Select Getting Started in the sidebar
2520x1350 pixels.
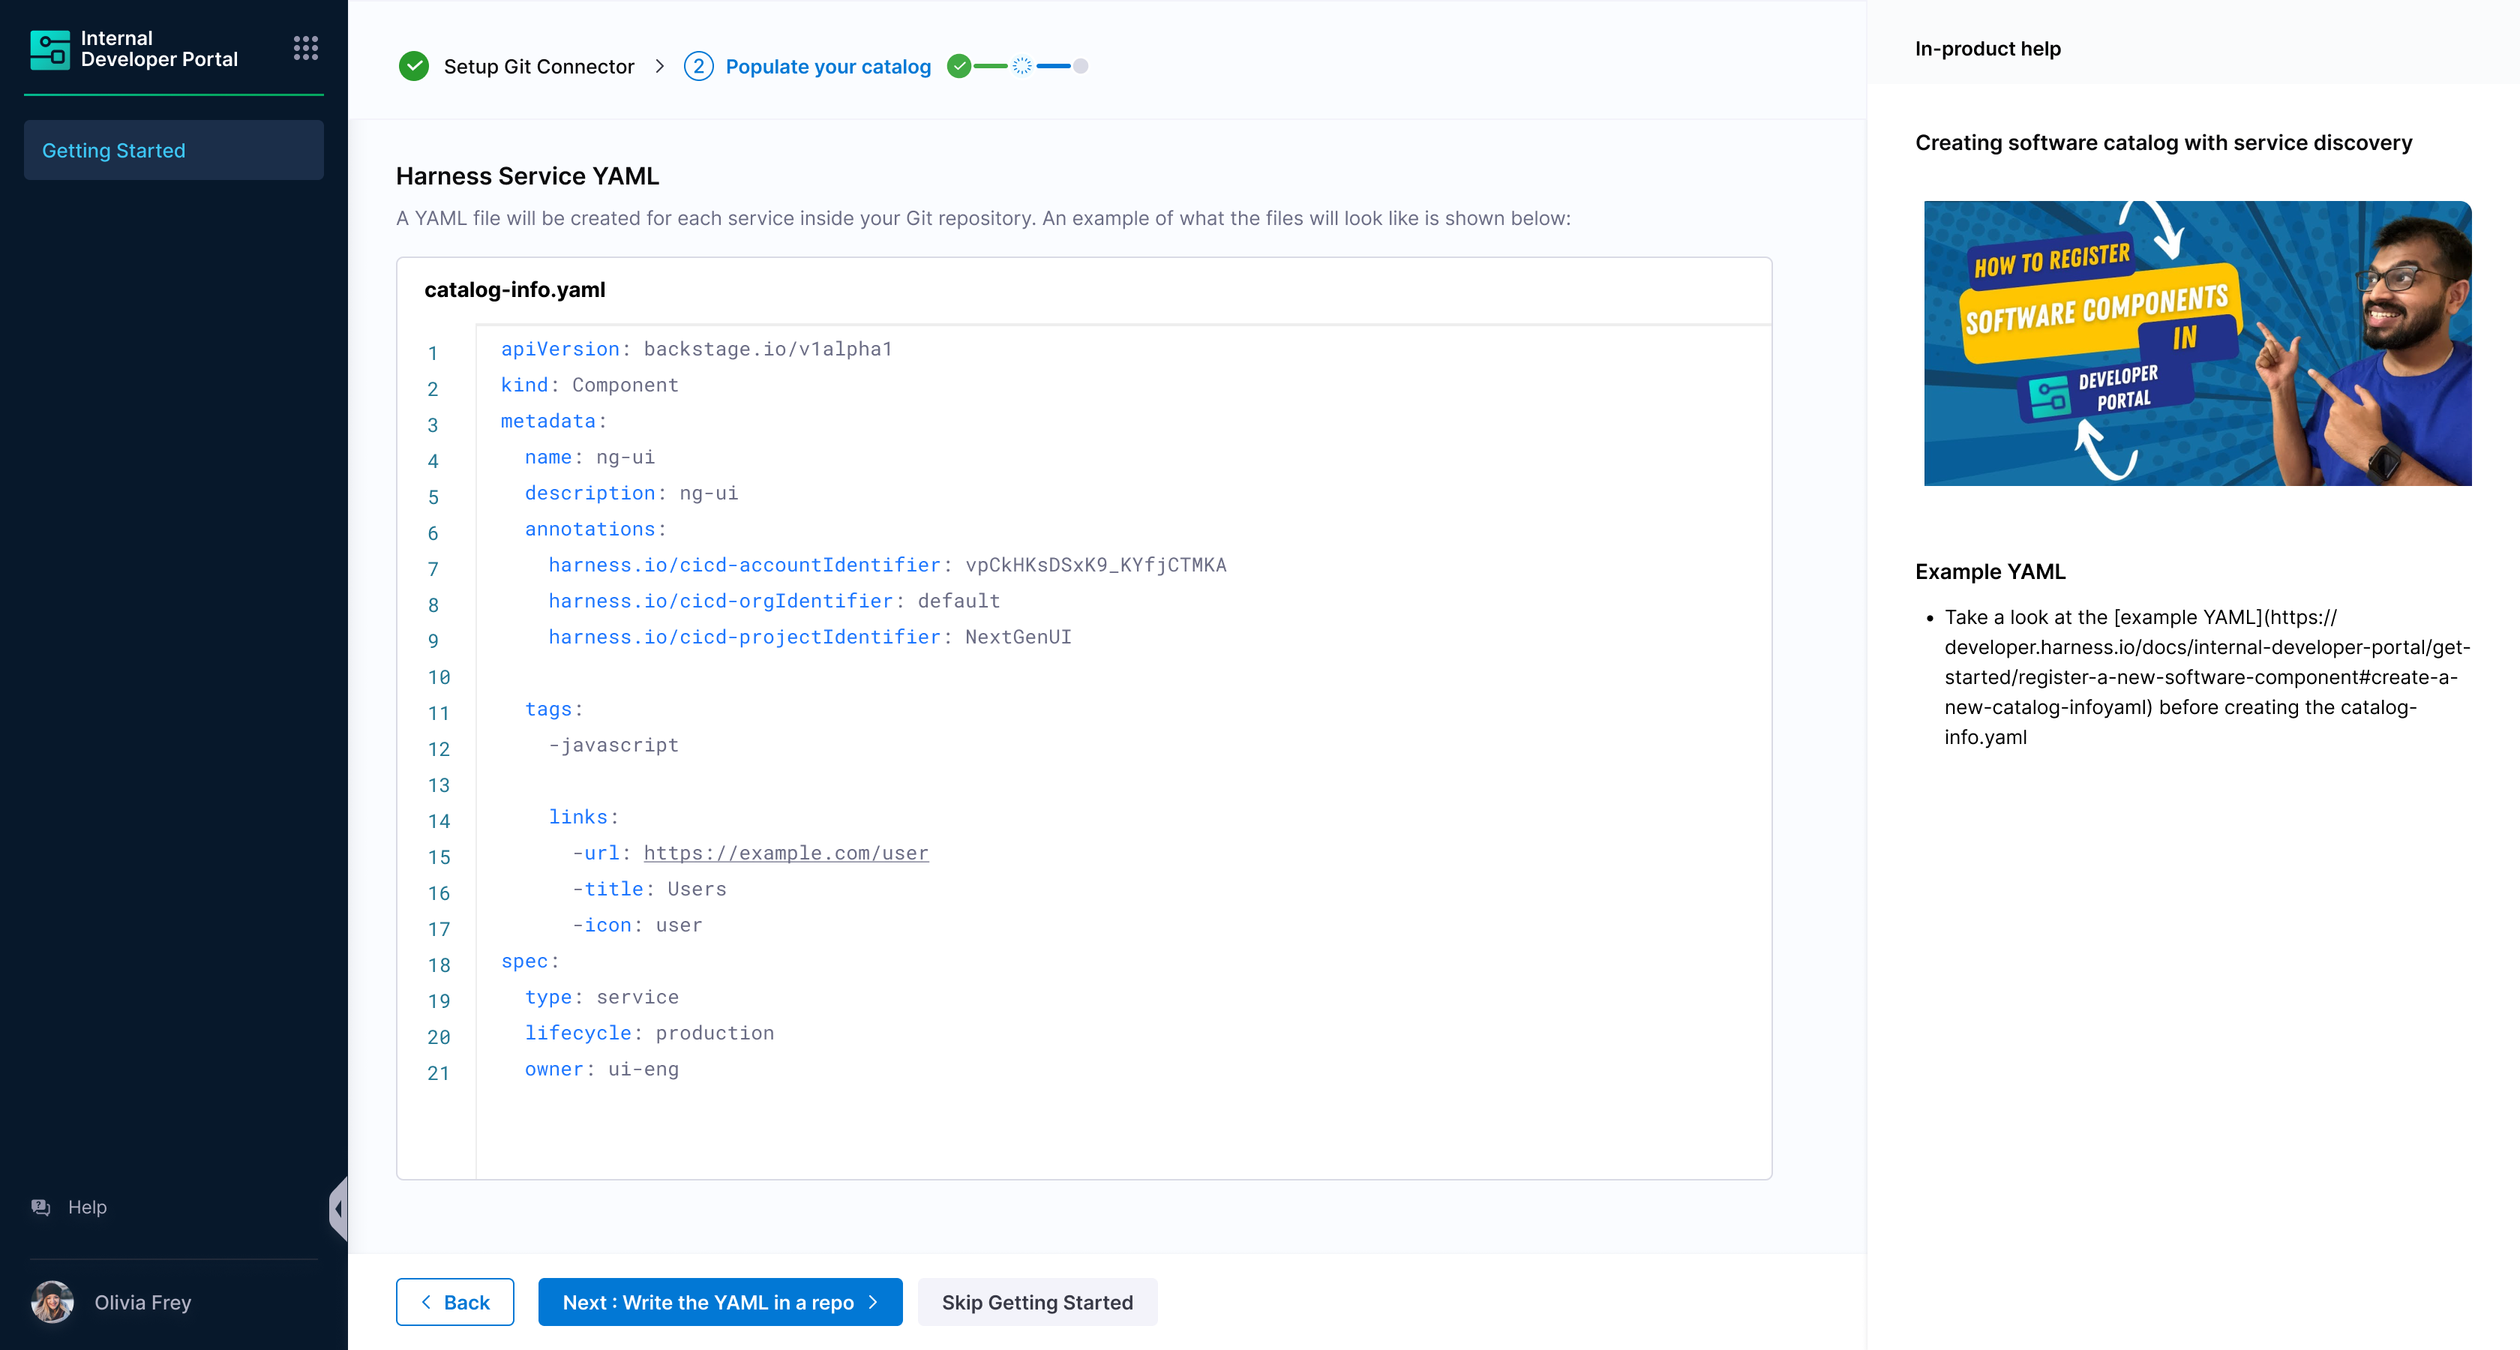tap(173, 151)
